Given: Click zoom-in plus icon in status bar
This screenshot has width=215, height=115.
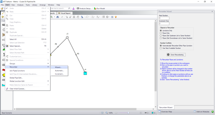Looking at the screenshot, I should [141, 113].
